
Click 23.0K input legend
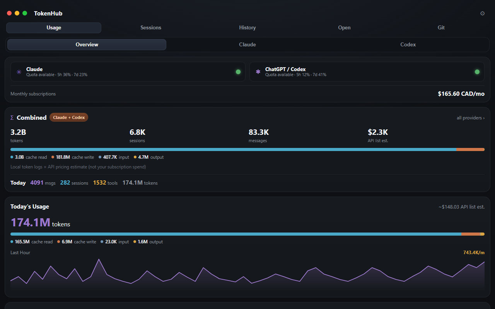pos(115,242)
